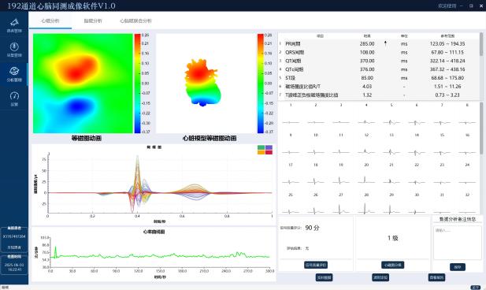This screenshot has width=486, height=290.
Task: Click the signal quality evaluation button under 90 分
Action: pyautogui.click(x=316, y=265)
